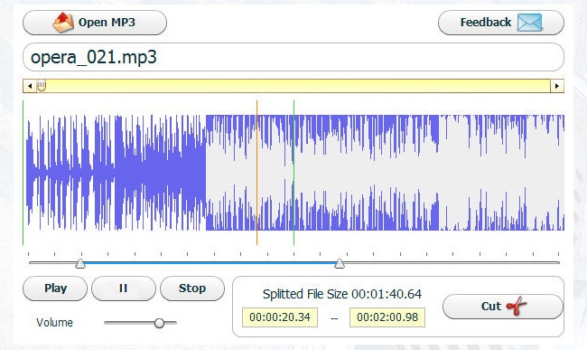Start playback with the Play button

[55, 289]
